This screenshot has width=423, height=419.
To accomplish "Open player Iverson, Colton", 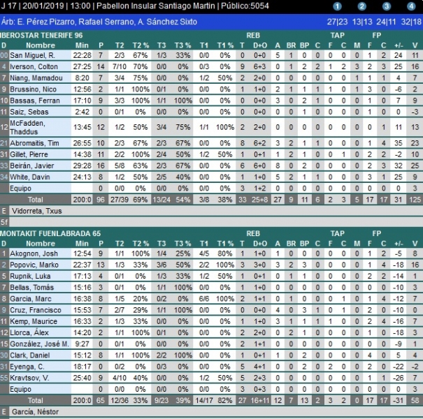I will tap(34, 67).
